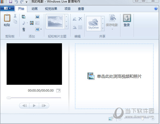This screenshot has width=160, height=124.
Task: Add a Caption icon
Action: (37, 23)
